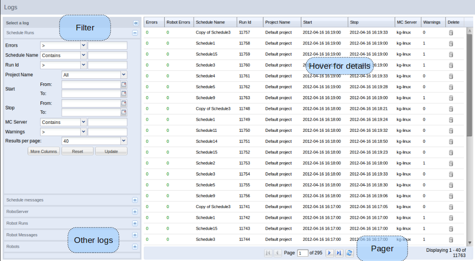Open the Errors operator dropdown
This screenshot has height=261, width=475.
83,45
